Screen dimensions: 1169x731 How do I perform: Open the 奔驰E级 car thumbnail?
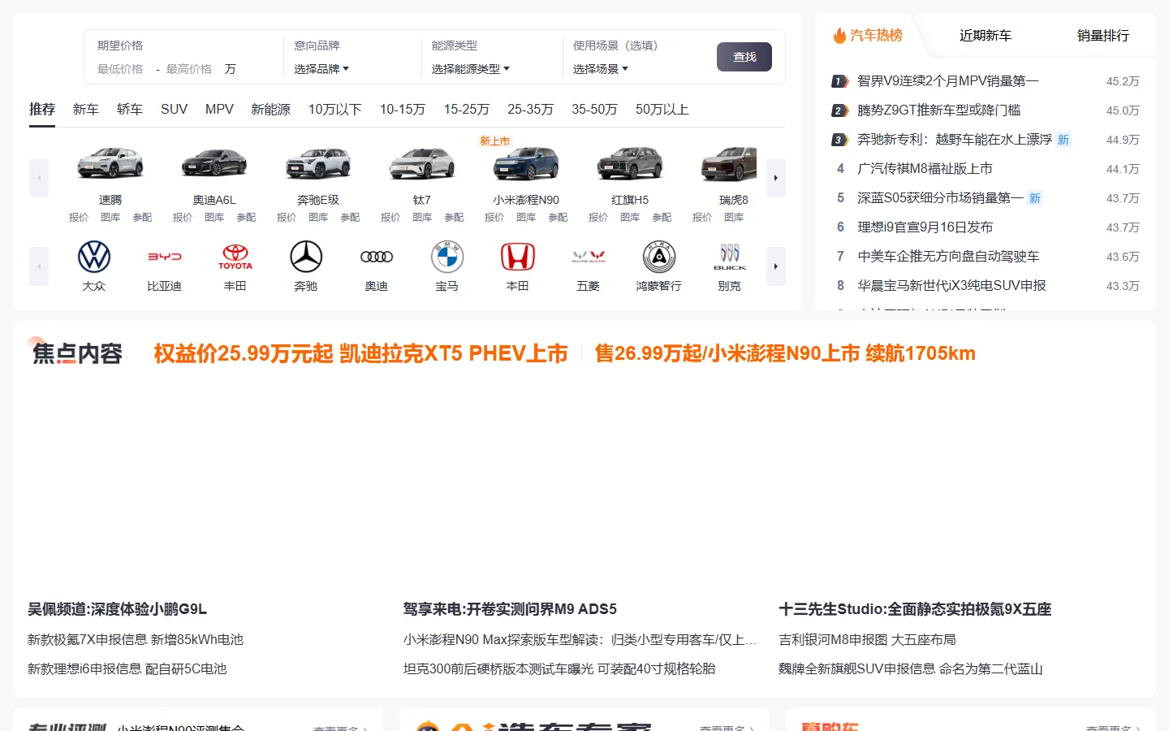318,163
